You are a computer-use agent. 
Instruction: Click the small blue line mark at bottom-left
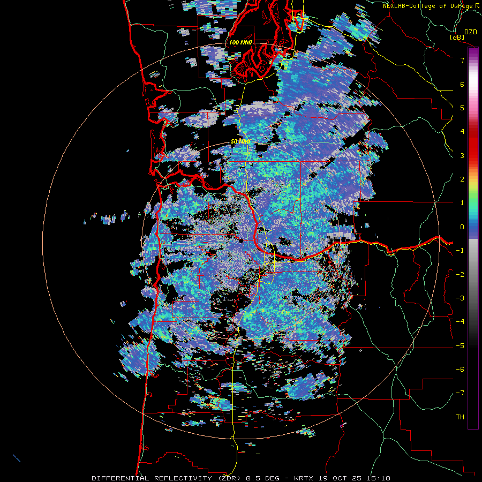[x=17, y=458]
